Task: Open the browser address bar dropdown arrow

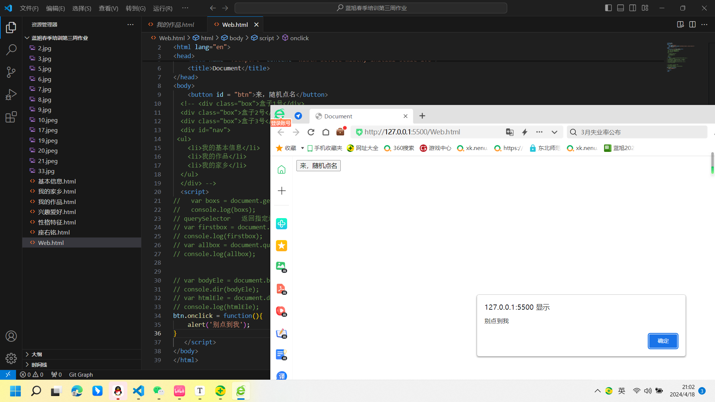Action: pos(554,132)
